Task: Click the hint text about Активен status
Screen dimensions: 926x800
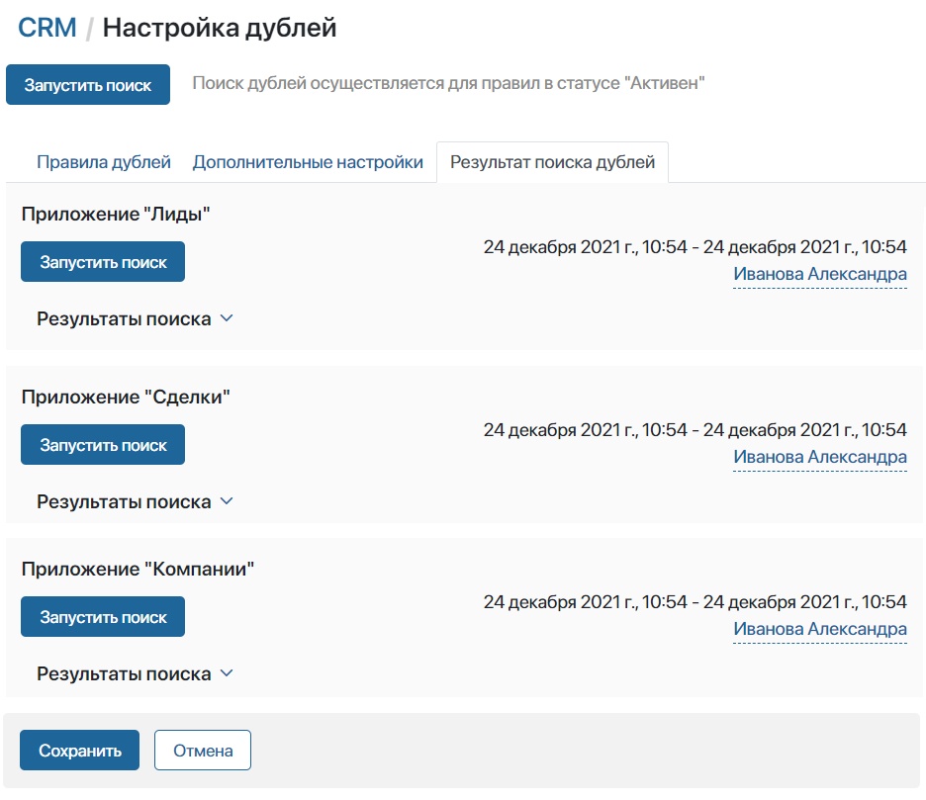Action: 449,83
